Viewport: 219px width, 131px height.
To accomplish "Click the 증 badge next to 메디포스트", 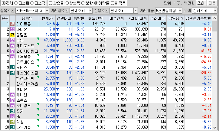I will (x=12, y=46).
